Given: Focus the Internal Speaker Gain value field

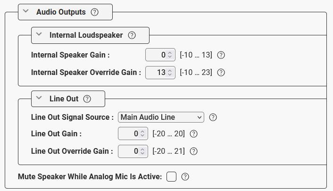Looking at the screenshot, I should (157, 55).
